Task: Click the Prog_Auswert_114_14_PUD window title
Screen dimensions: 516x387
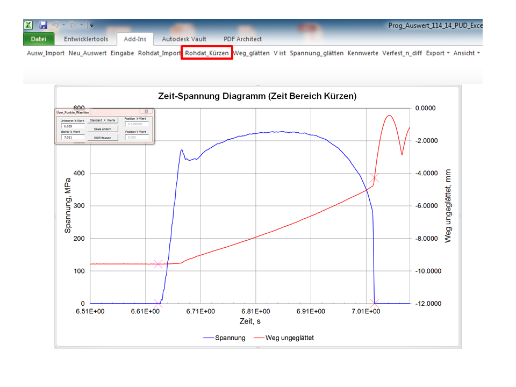Action: coord(435,25)
